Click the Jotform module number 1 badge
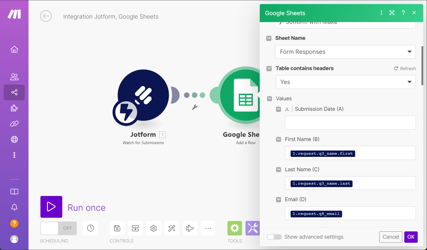Image resolution: width=427 pixels, height=250 pixels. pyautogui.click(x=163, y=135)
